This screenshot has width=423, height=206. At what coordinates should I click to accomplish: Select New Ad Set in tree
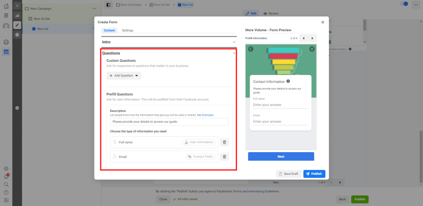(x=42, y=19)
